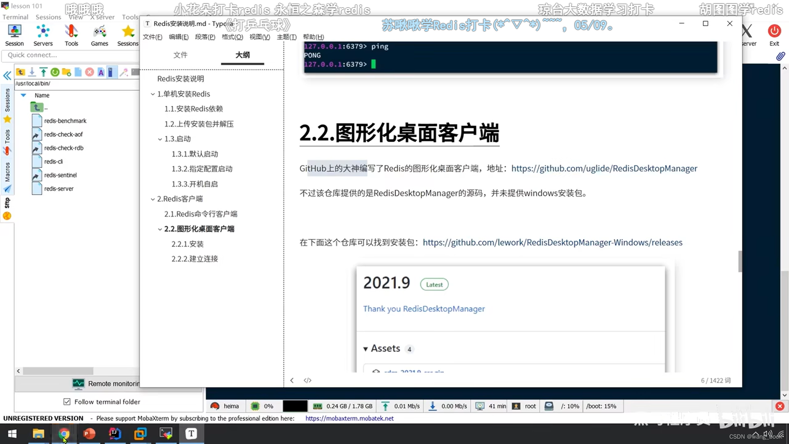Image resolution: width=789 pixels, height=444 pixels.
Task: Open the RedisDesktopManager GitHub link
Action: 603,168
